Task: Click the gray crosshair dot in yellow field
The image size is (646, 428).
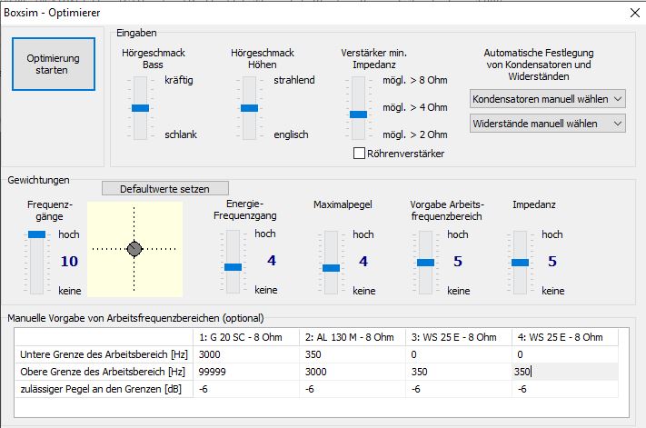Action: (134, 249)
